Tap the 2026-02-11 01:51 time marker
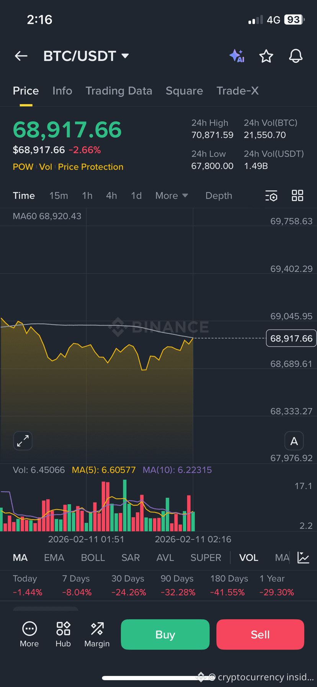The width and height of the screenshot is (317, 687). [x=86, y=539]
